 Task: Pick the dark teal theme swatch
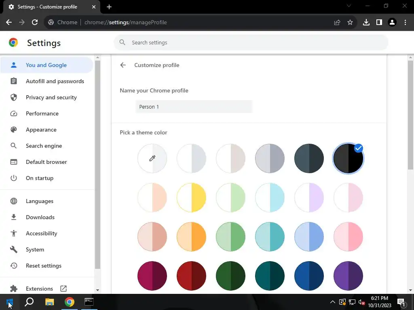[270, 276]
